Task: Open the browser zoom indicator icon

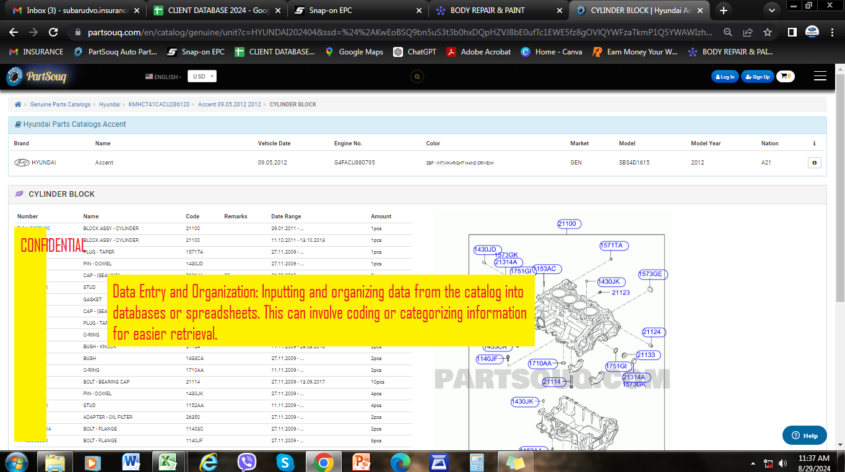Action: [728, 32]
